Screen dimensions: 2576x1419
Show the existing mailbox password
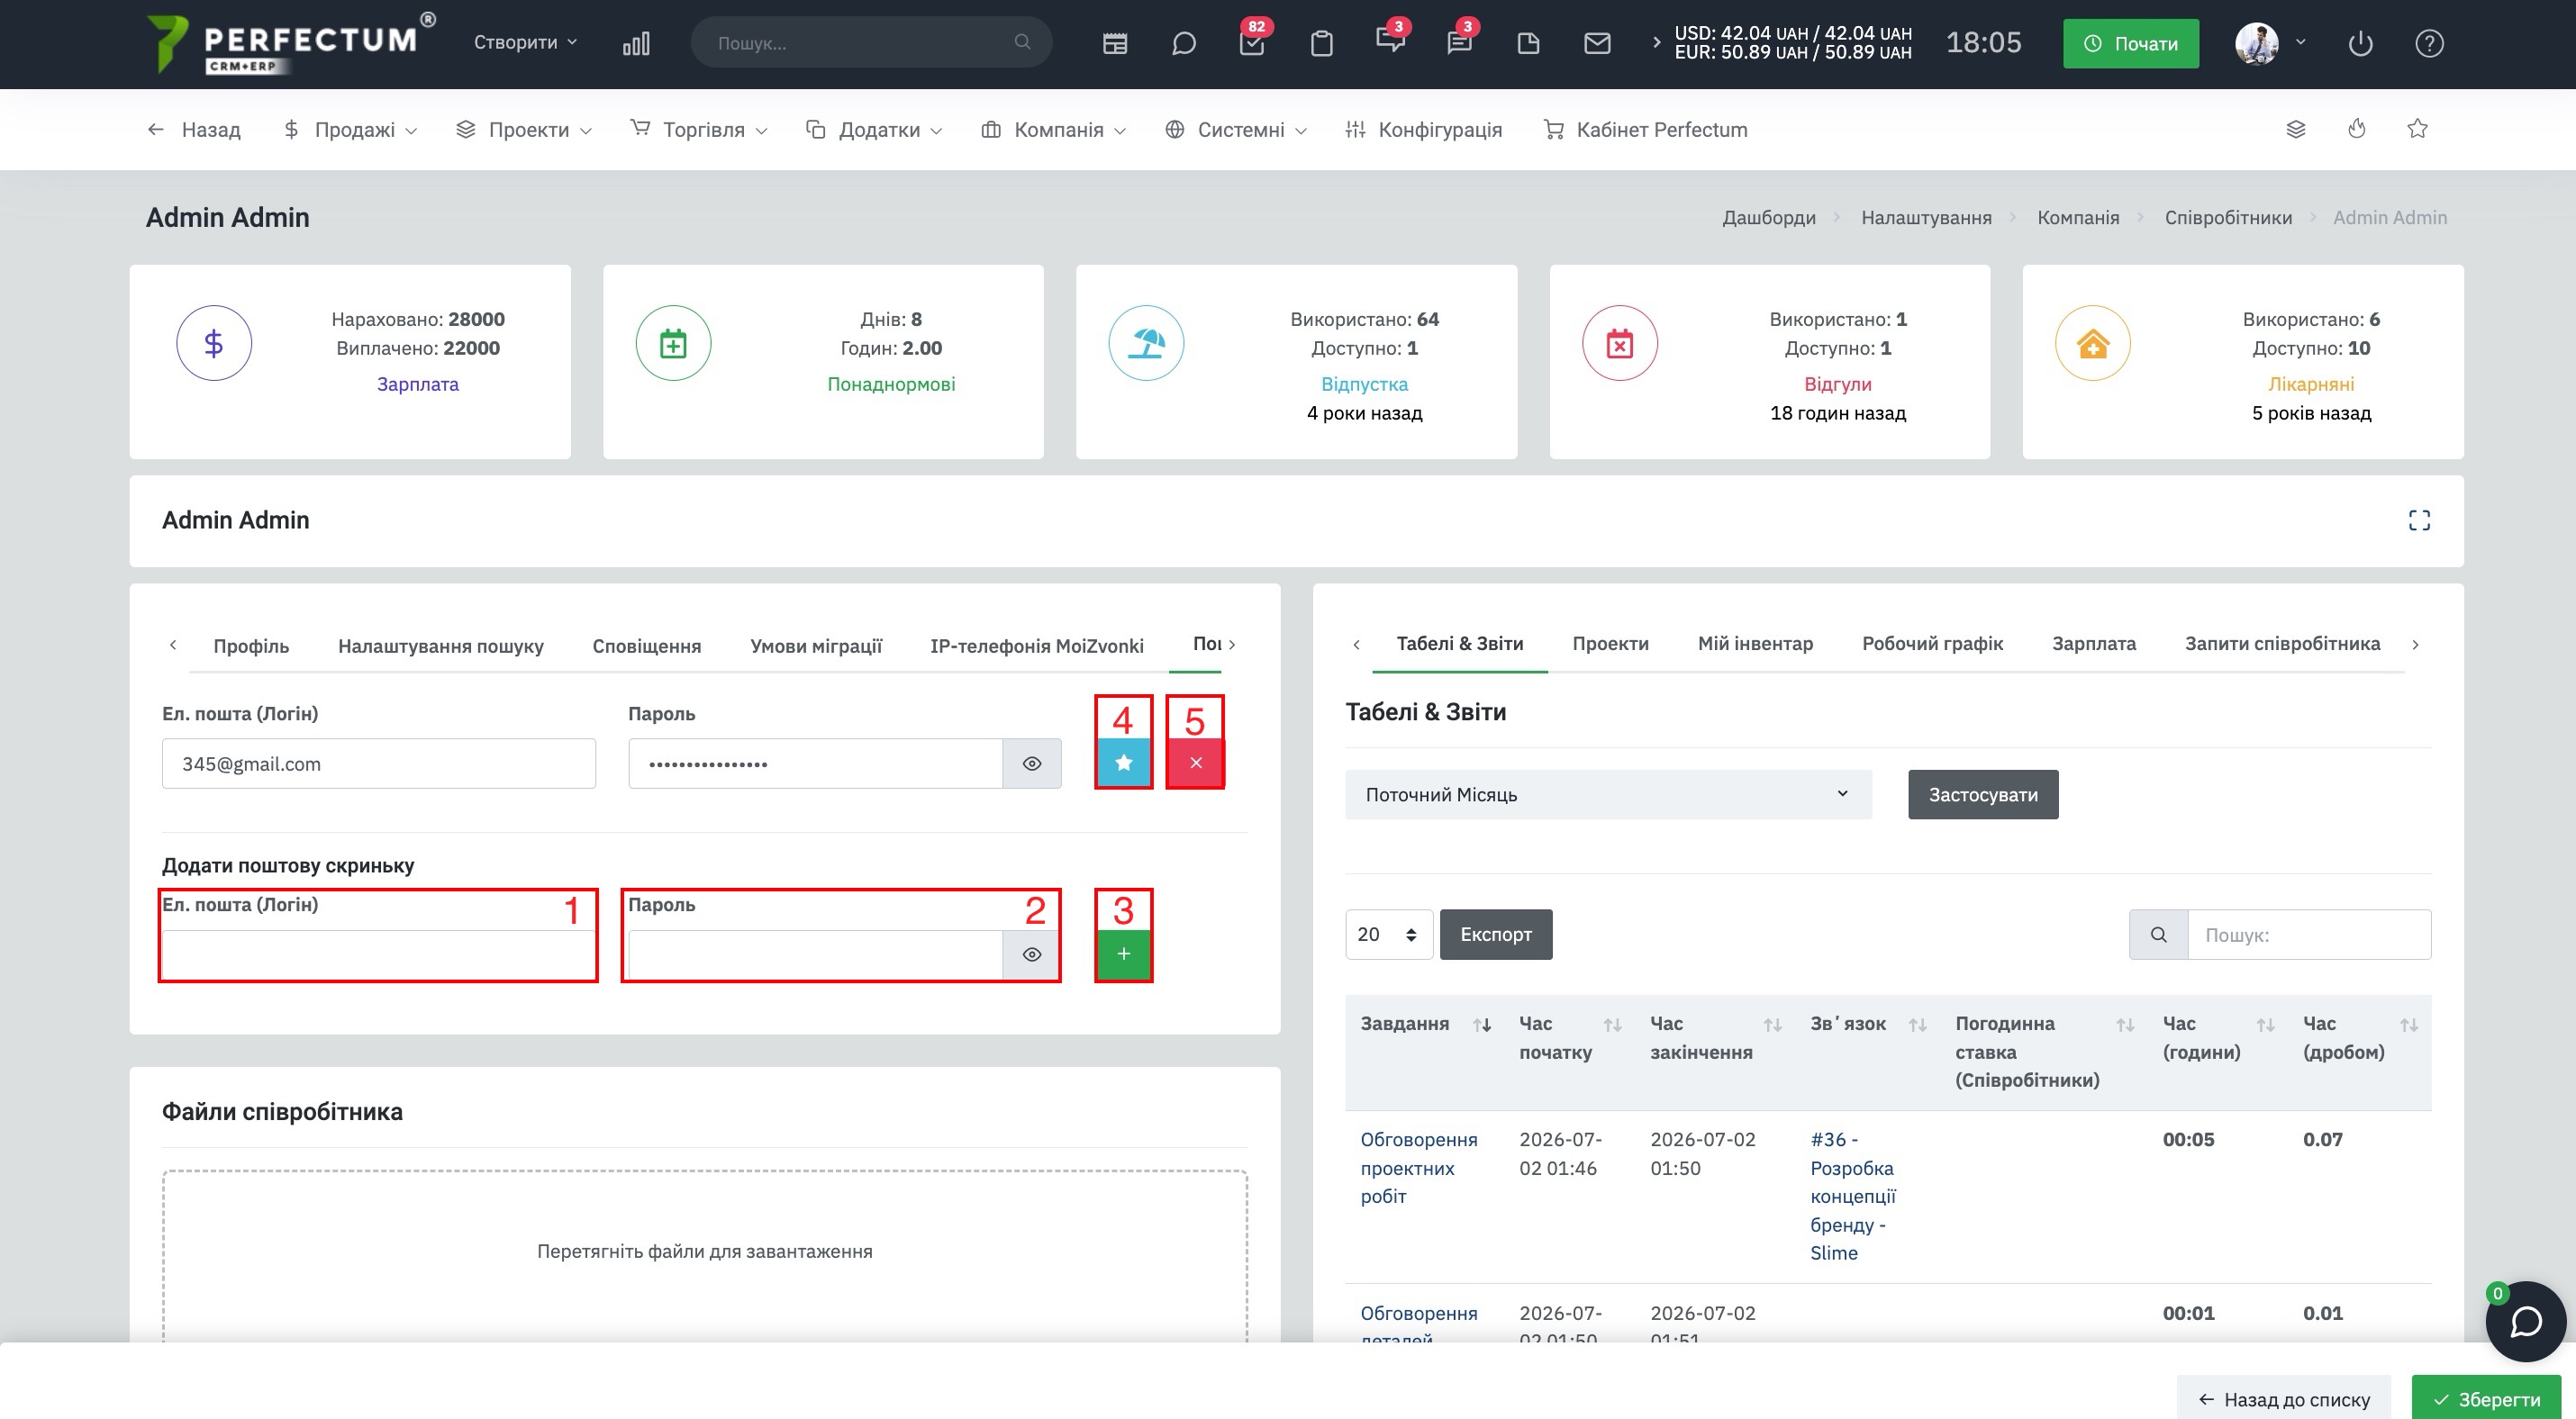(x=1032, y=764)
